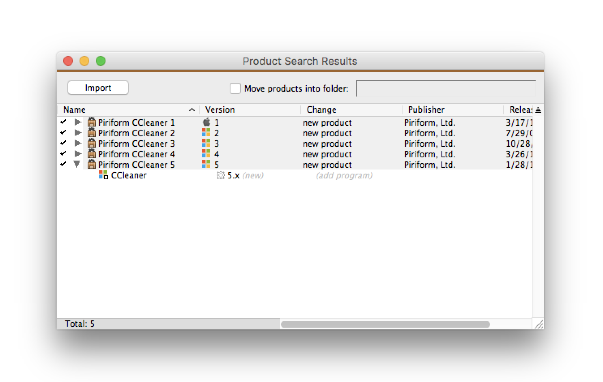Click package icon of Piriform CCleaner 2
Viewport: 603px width, 382px height.
pos(92,133)
